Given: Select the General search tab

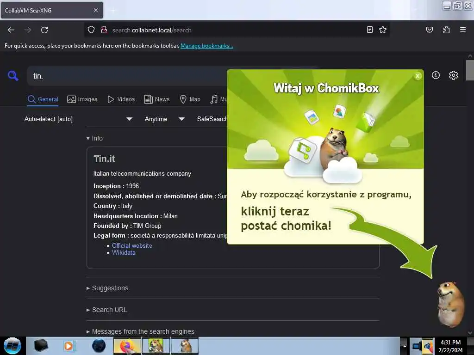Looking at the screenshot, I should click(43, 99).
